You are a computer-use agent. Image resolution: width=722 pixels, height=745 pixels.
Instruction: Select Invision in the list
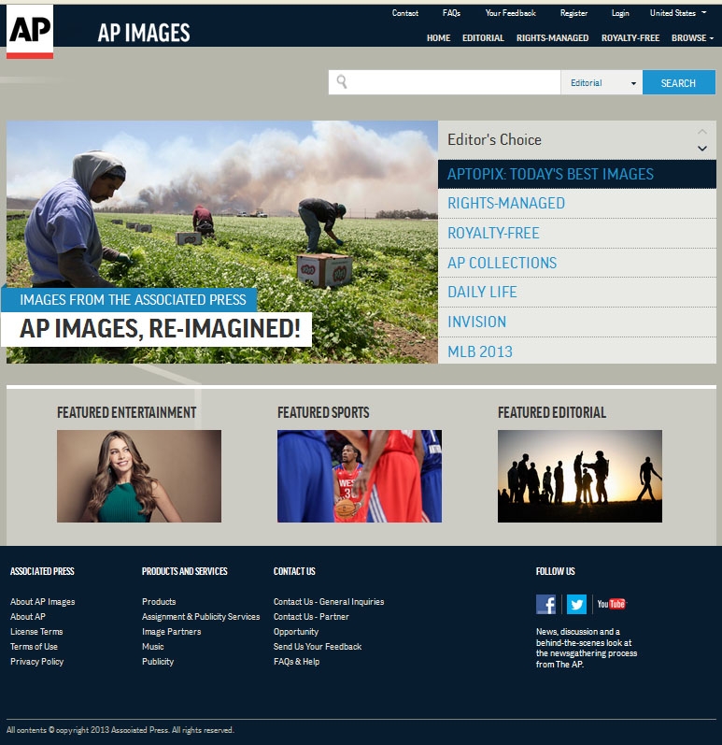coord(576,322)
